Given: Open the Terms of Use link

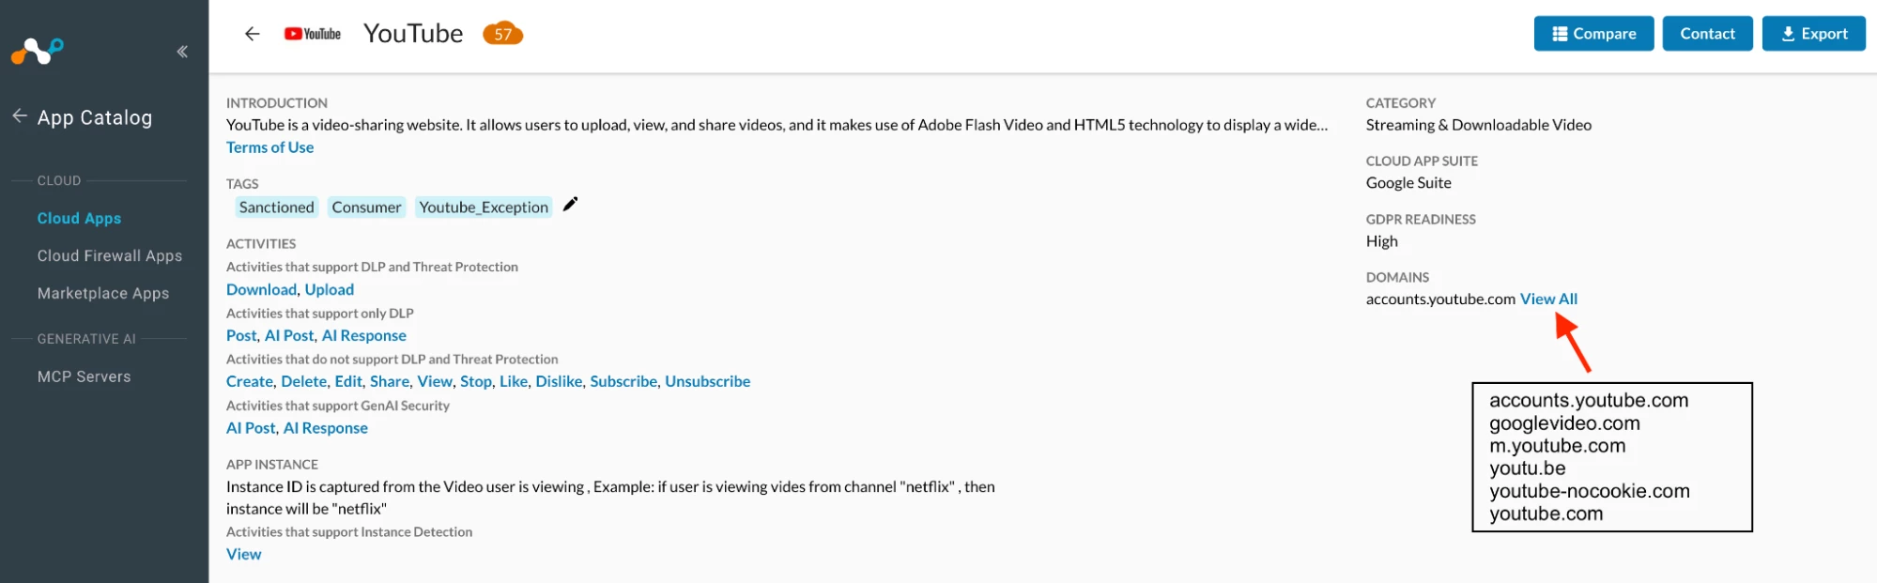Looking at the screenshot, I should [x=269, y=147].
